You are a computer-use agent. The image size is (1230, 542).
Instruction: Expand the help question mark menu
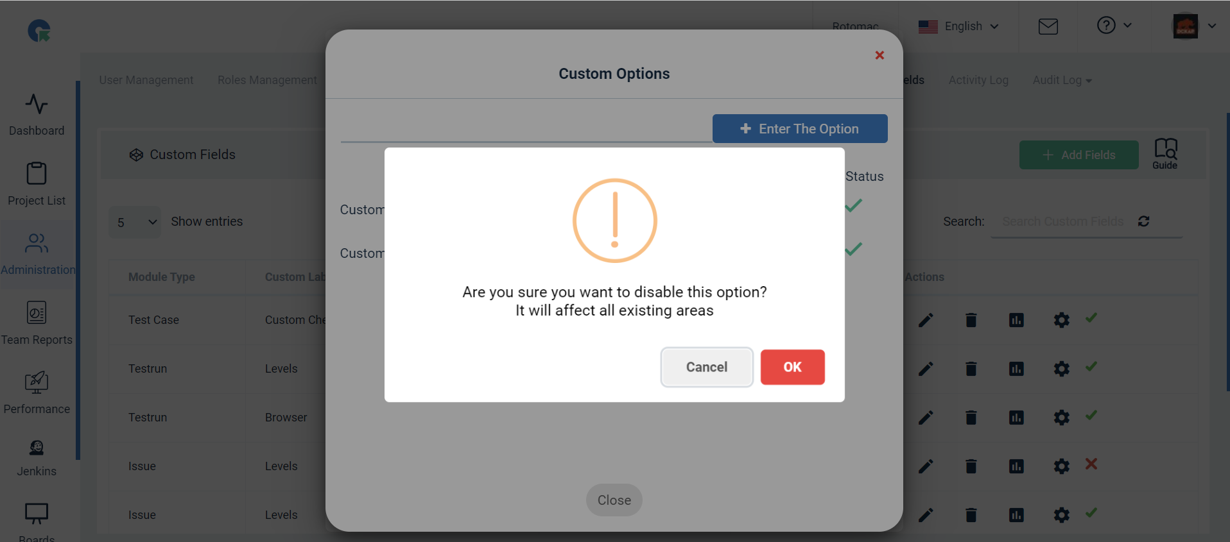click(1114, 26)
